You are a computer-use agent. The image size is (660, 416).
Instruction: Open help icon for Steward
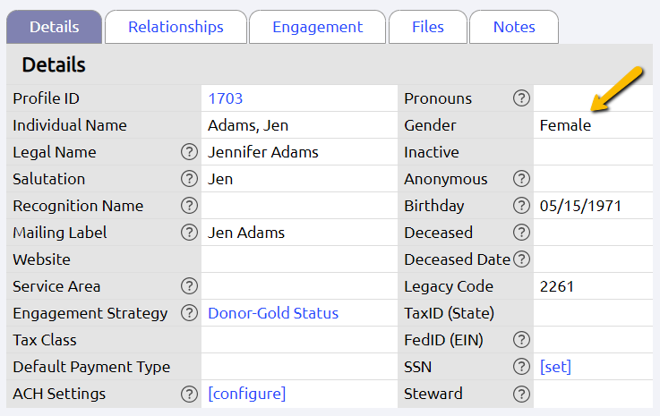pos(521,394)
